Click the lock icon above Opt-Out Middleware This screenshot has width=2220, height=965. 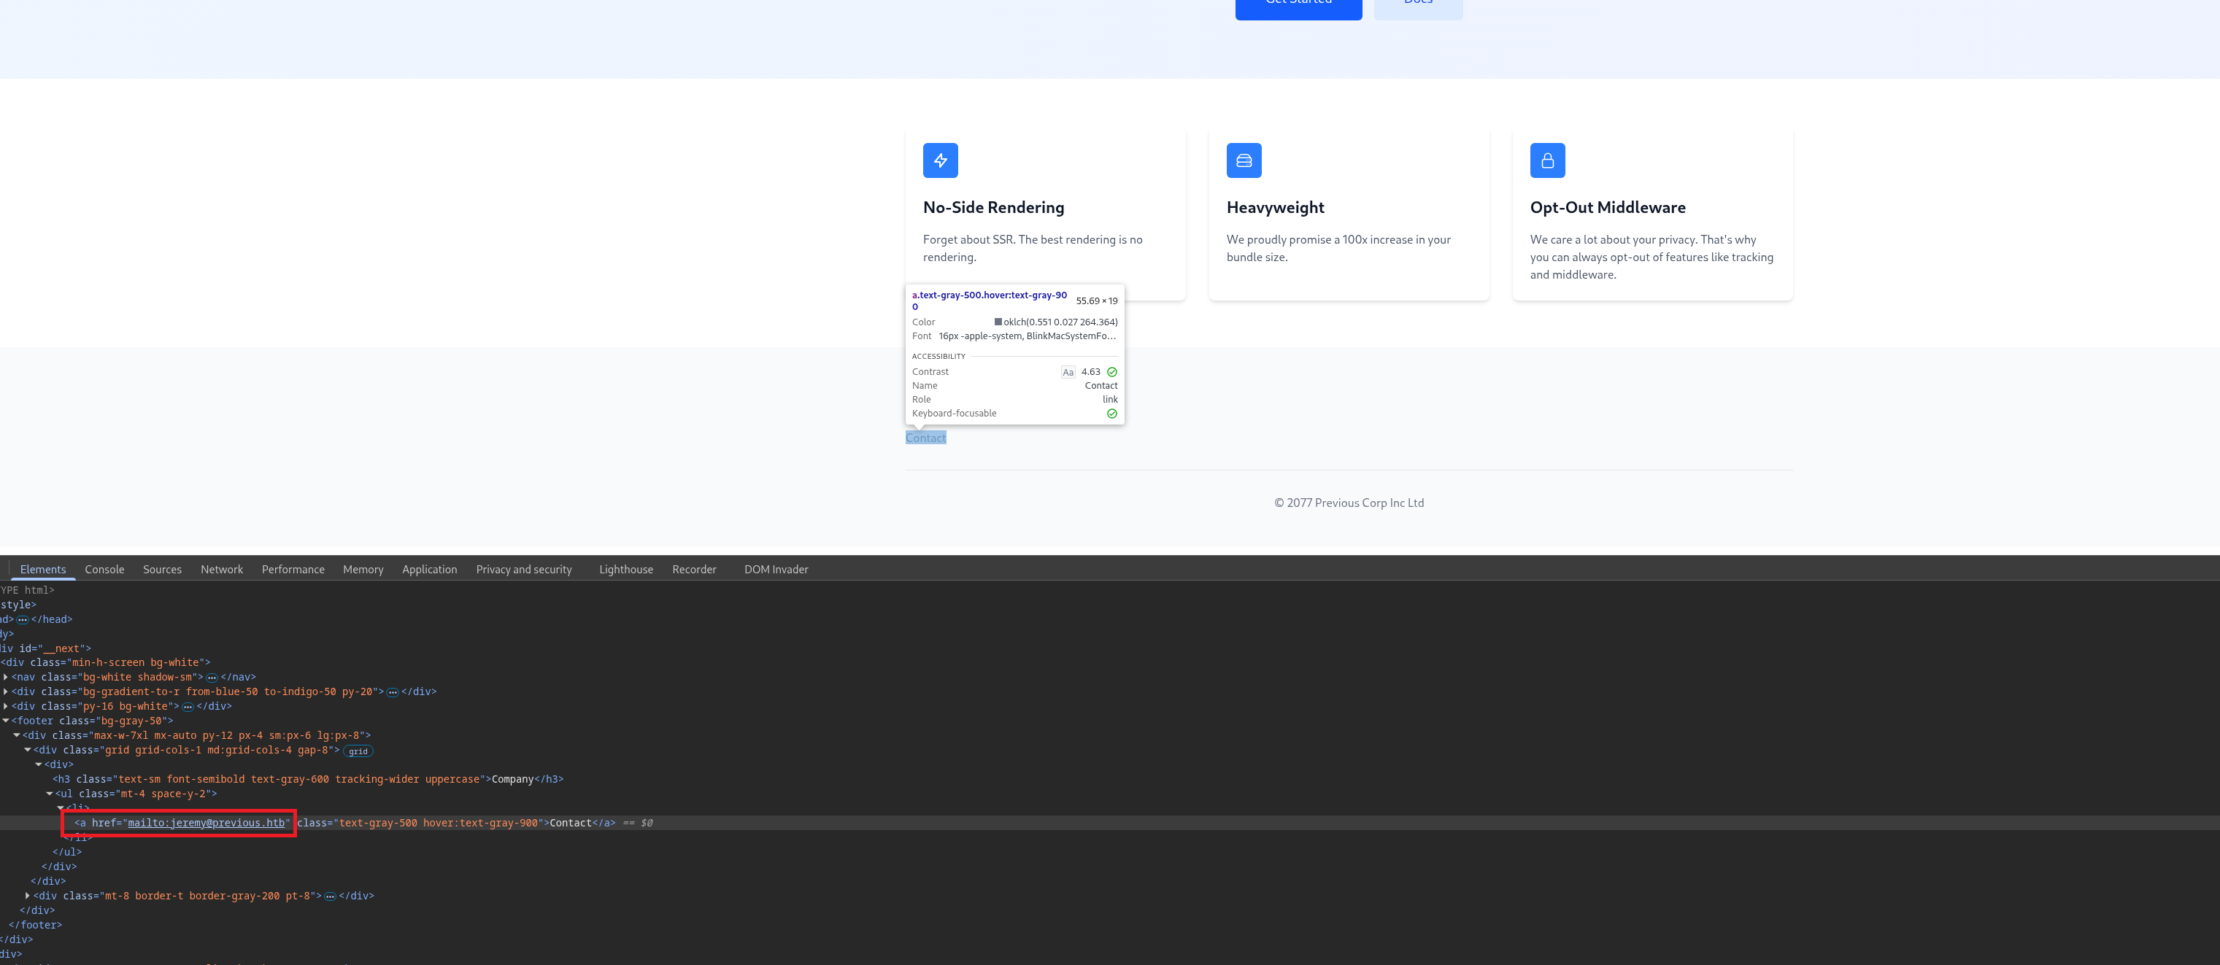pyautogui.click(x=1547, y=160)
